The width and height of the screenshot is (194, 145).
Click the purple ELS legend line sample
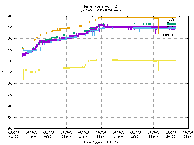pos(180,19)
